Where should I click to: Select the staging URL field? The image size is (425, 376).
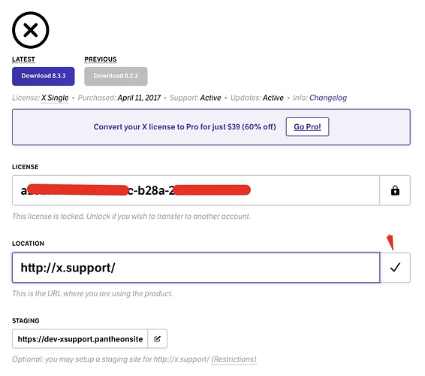tap(80, 338)
